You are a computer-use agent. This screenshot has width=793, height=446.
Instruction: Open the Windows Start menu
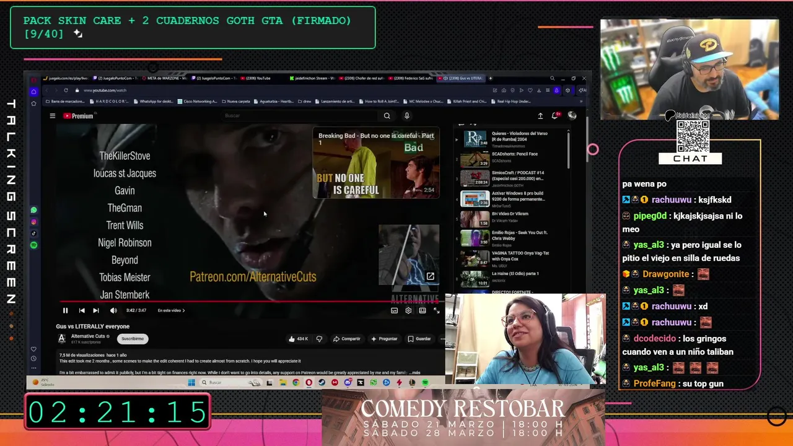coord(191,383)
